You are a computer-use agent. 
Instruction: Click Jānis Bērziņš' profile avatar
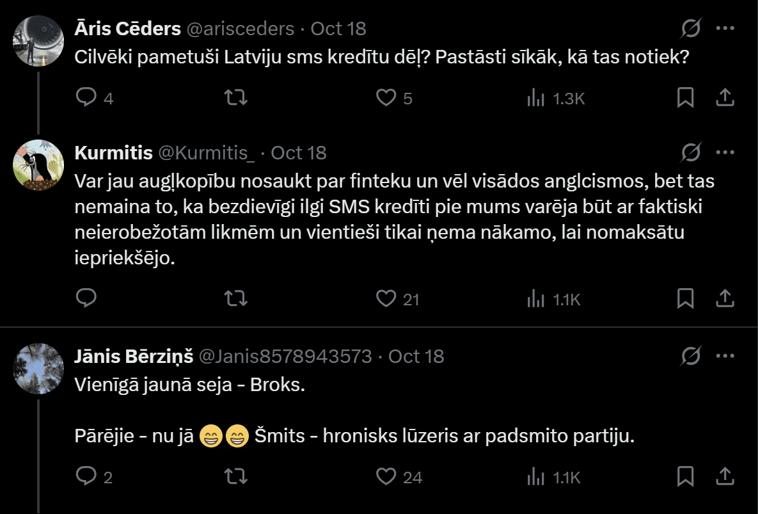(39, 369)
